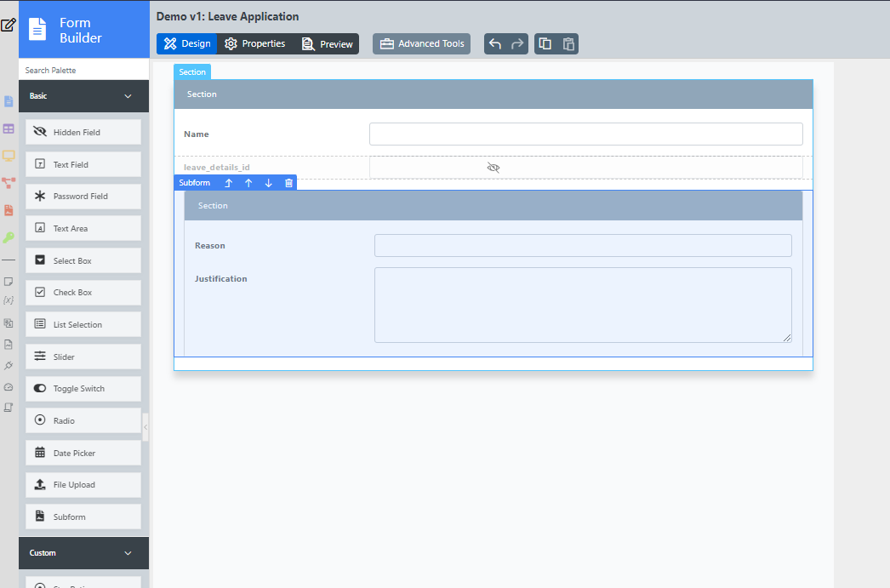Click the copy icon in the toolbar
The width and height of the screenshot is (890, 588).
(x=545, y=44)
